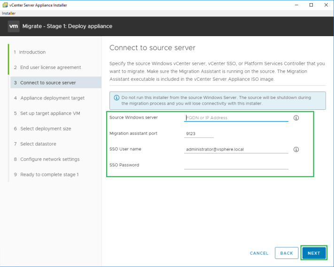The height and width of the screenshot is (267, 334).
Task: Click info icon beside SSO User name
Action: coord(296,150)
